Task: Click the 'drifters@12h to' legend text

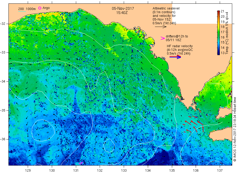Action: (x=177, y=36)
